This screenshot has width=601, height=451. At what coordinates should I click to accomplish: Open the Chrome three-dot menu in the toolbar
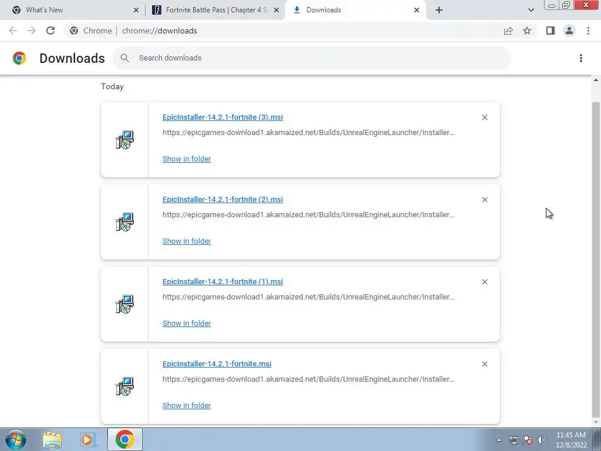point(588,31)
